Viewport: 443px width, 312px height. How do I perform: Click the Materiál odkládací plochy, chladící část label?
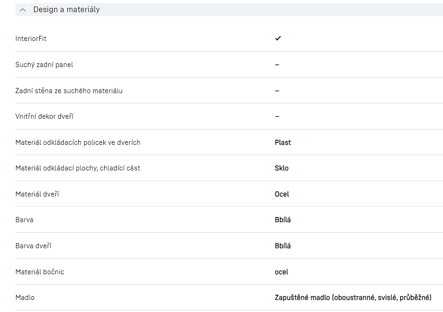click(x=78, y=168)
